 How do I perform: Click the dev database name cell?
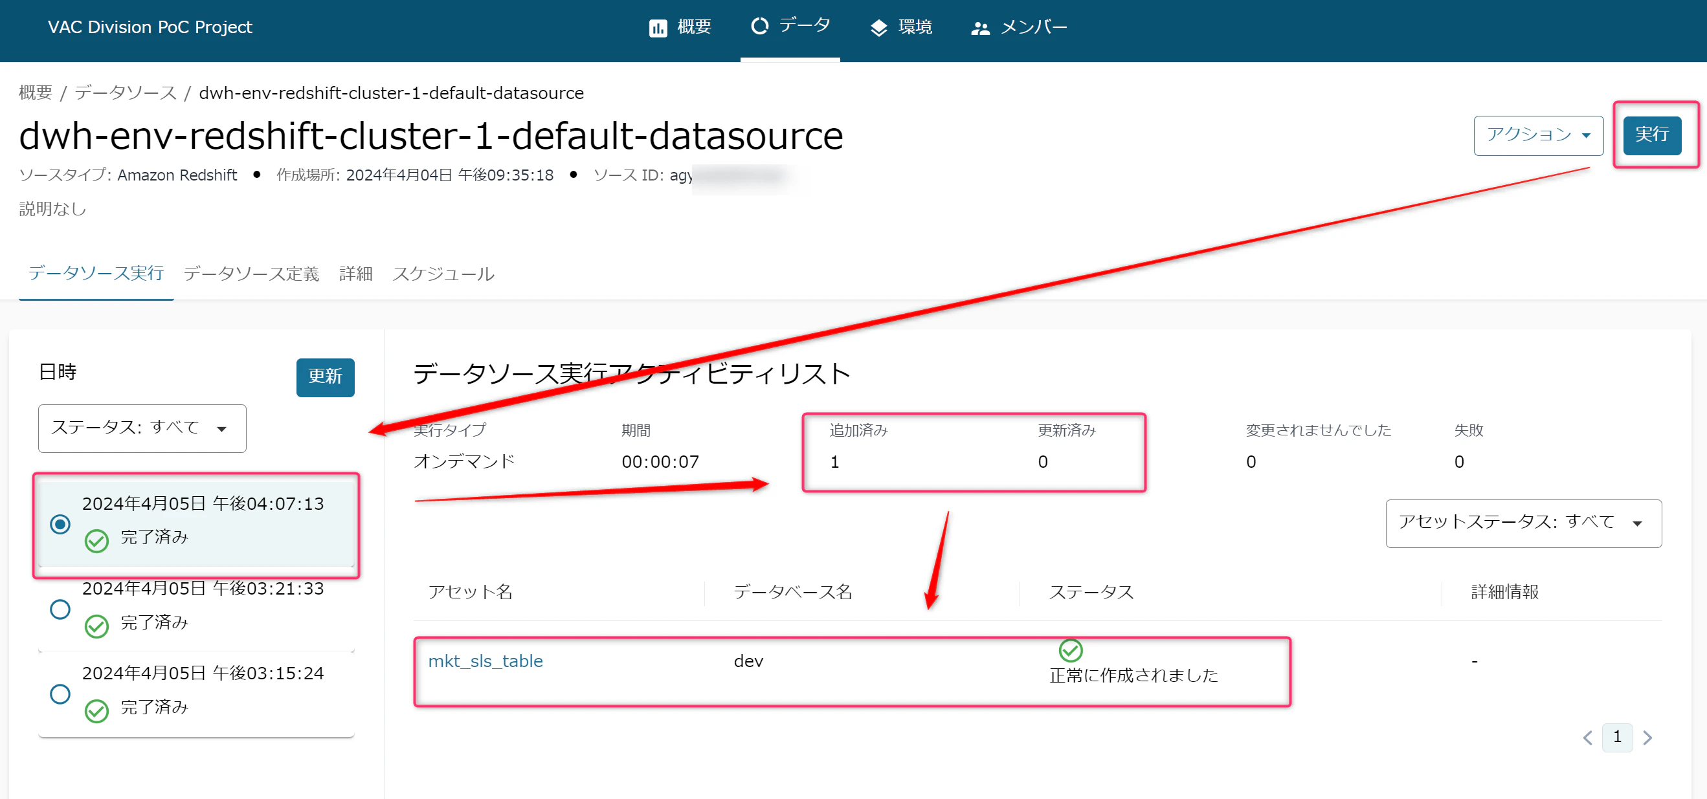(x=748, y=661)
